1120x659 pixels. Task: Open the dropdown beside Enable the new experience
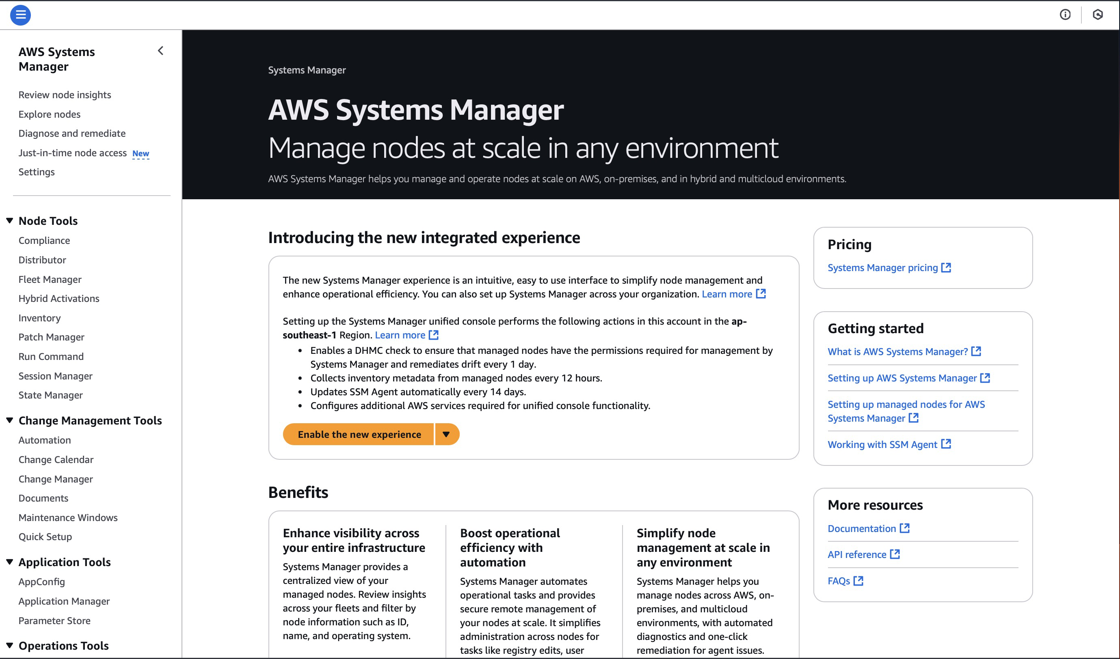pyautogui.click(x=447, y=434)
